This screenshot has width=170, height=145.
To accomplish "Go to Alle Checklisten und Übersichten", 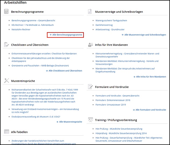I will (x=65, y=71).
